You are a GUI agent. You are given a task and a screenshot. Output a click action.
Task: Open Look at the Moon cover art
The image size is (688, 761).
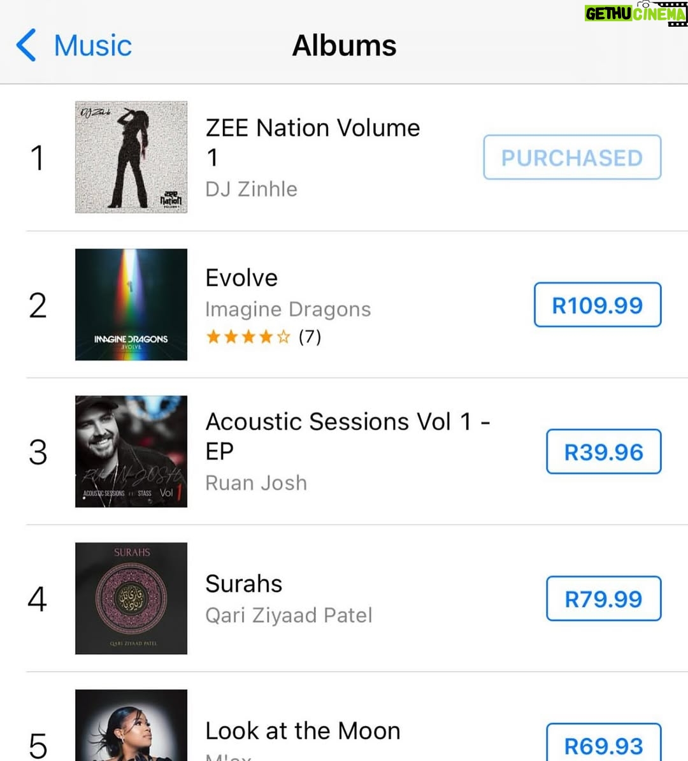(131, 725)
